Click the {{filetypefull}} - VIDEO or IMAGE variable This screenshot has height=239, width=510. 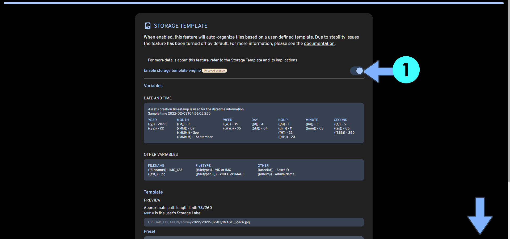point(220,174)
